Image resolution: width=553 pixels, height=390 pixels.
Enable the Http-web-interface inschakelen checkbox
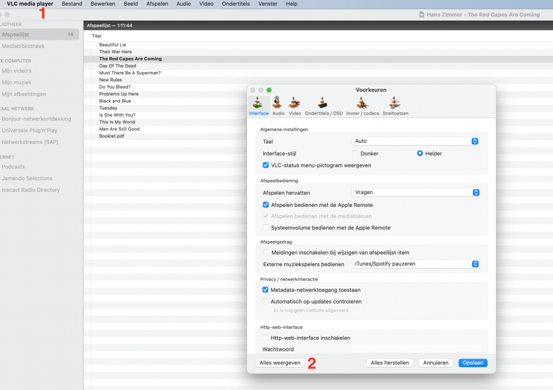(x=266, y=338)
